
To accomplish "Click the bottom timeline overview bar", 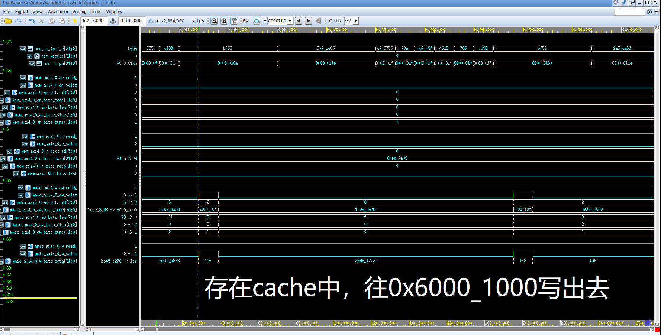I will click(335, 323).
